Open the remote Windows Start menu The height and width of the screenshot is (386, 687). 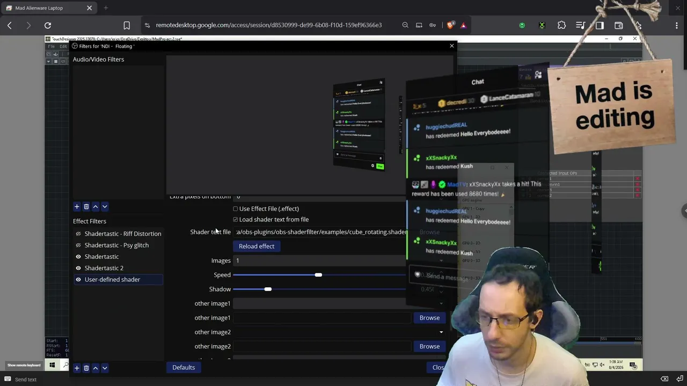pyautogui.click(x=52, y=366)
